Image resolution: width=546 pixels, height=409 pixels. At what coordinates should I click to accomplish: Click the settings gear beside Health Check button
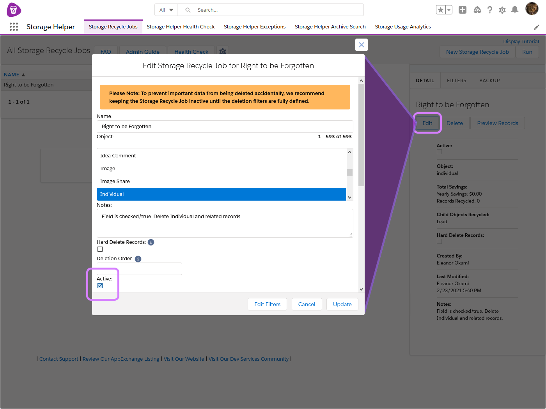coord(223,51)
